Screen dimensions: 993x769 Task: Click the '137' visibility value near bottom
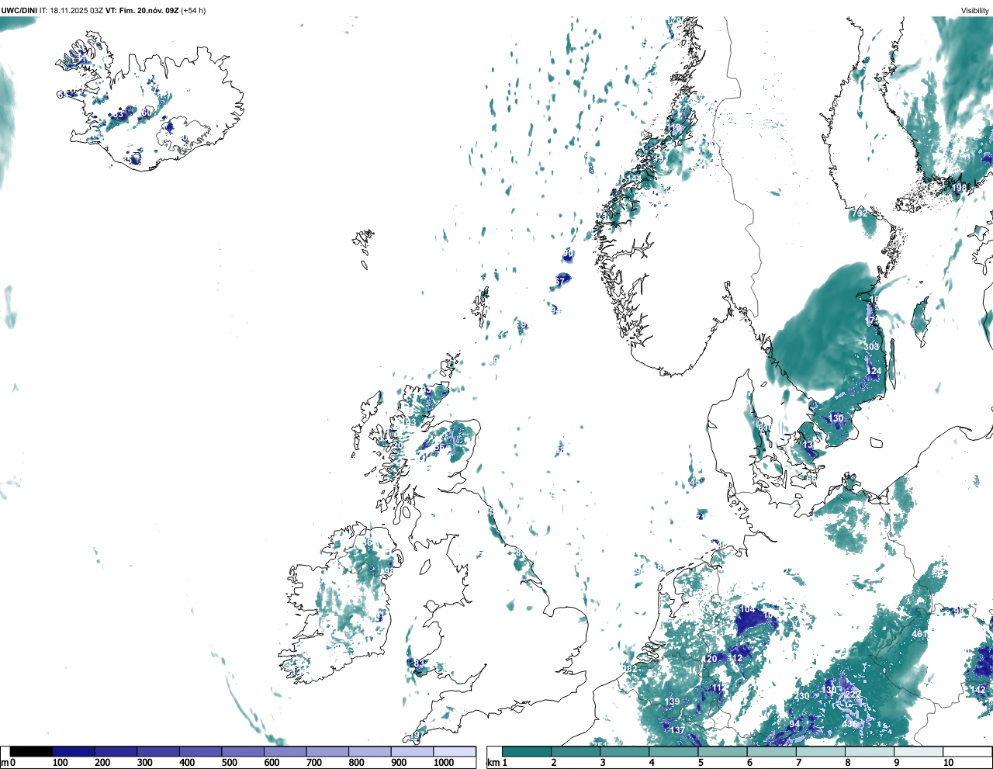(678, 730)
